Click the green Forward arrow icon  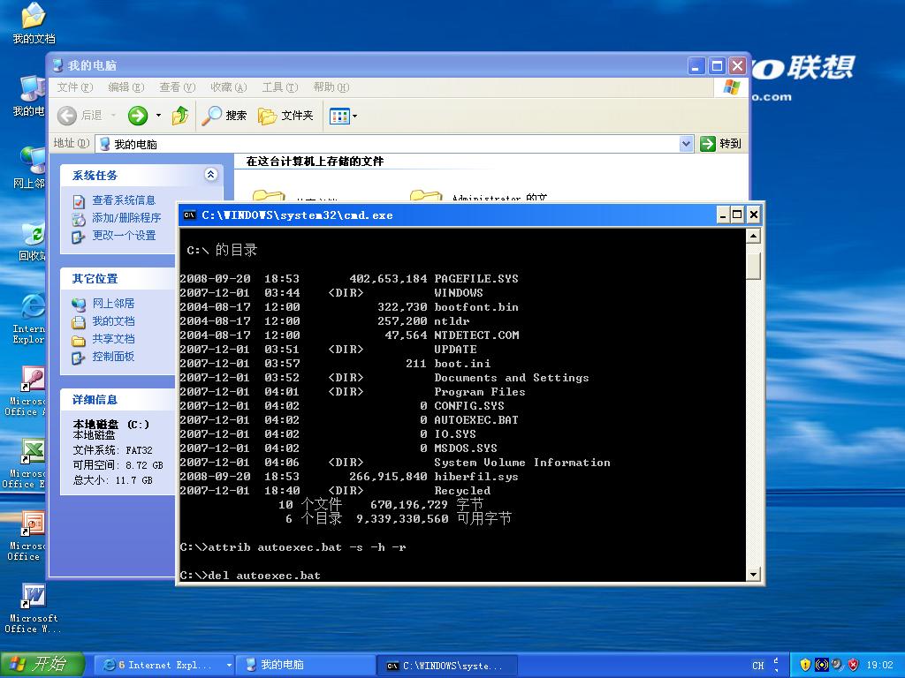point(138,116)
